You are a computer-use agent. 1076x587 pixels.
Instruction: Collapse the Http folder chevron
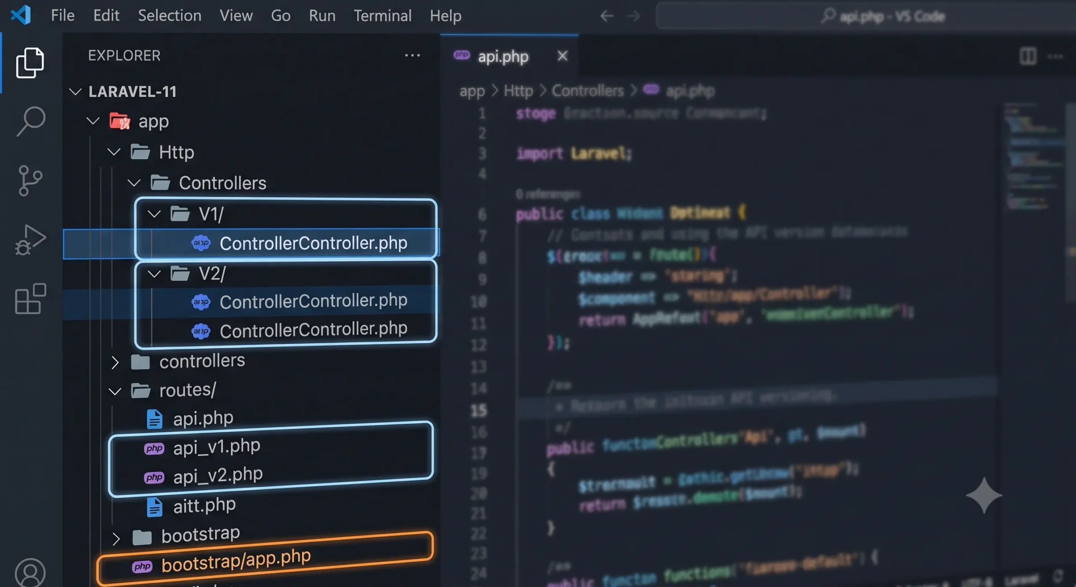point(114,152)
